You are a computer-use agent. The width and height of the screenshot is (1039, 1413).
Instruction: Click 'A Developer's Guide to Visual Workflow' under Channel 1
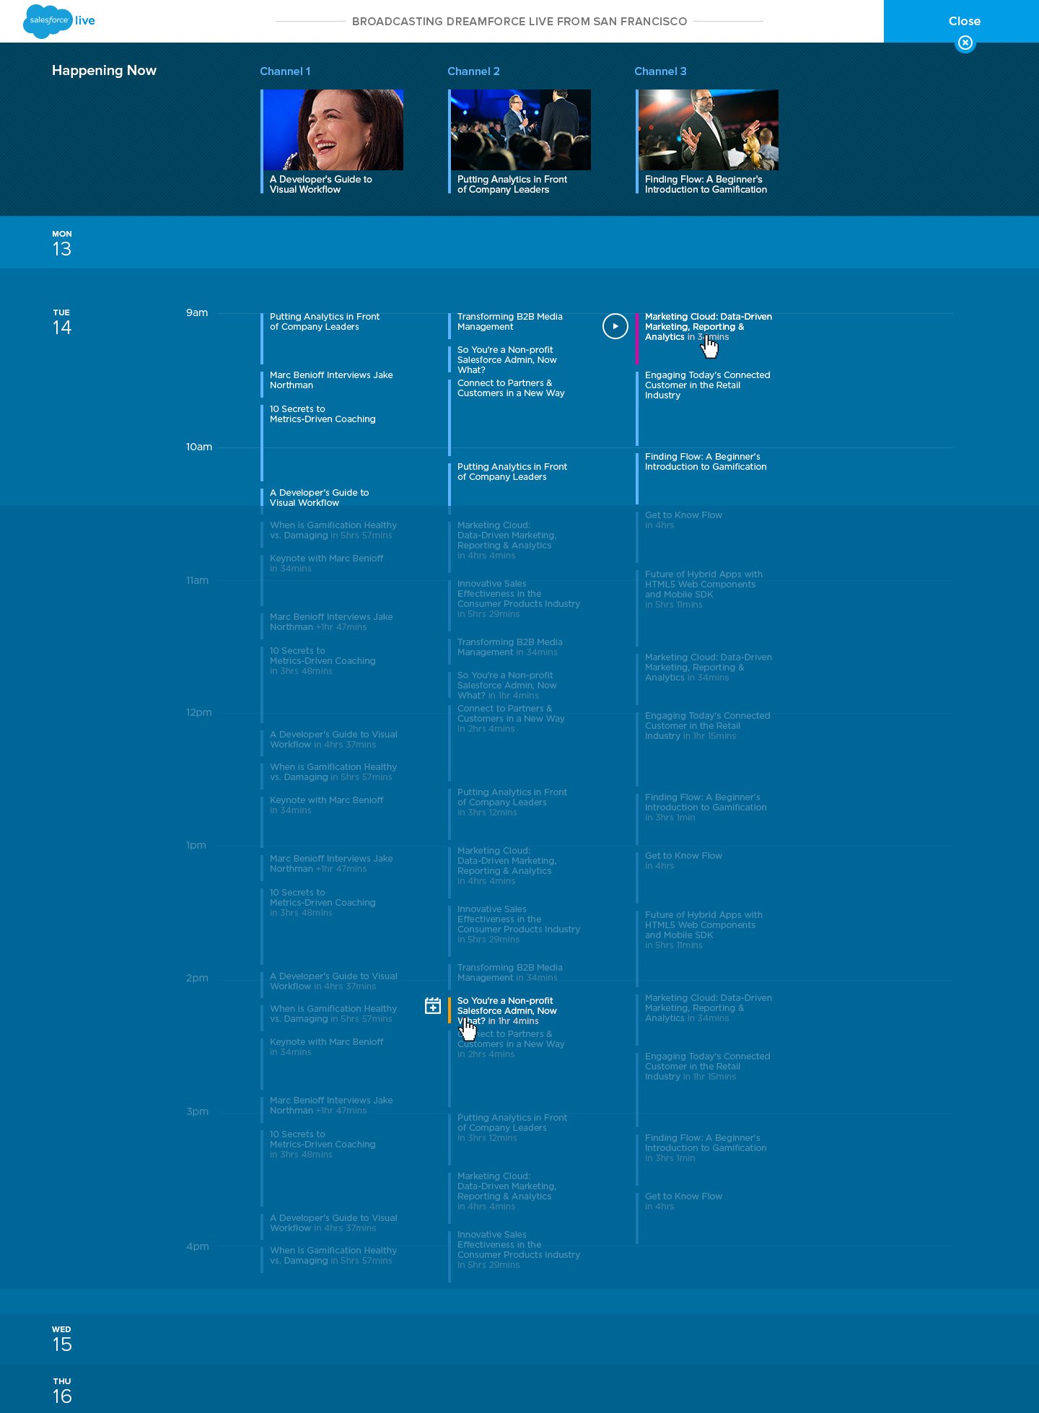[321, 185]
